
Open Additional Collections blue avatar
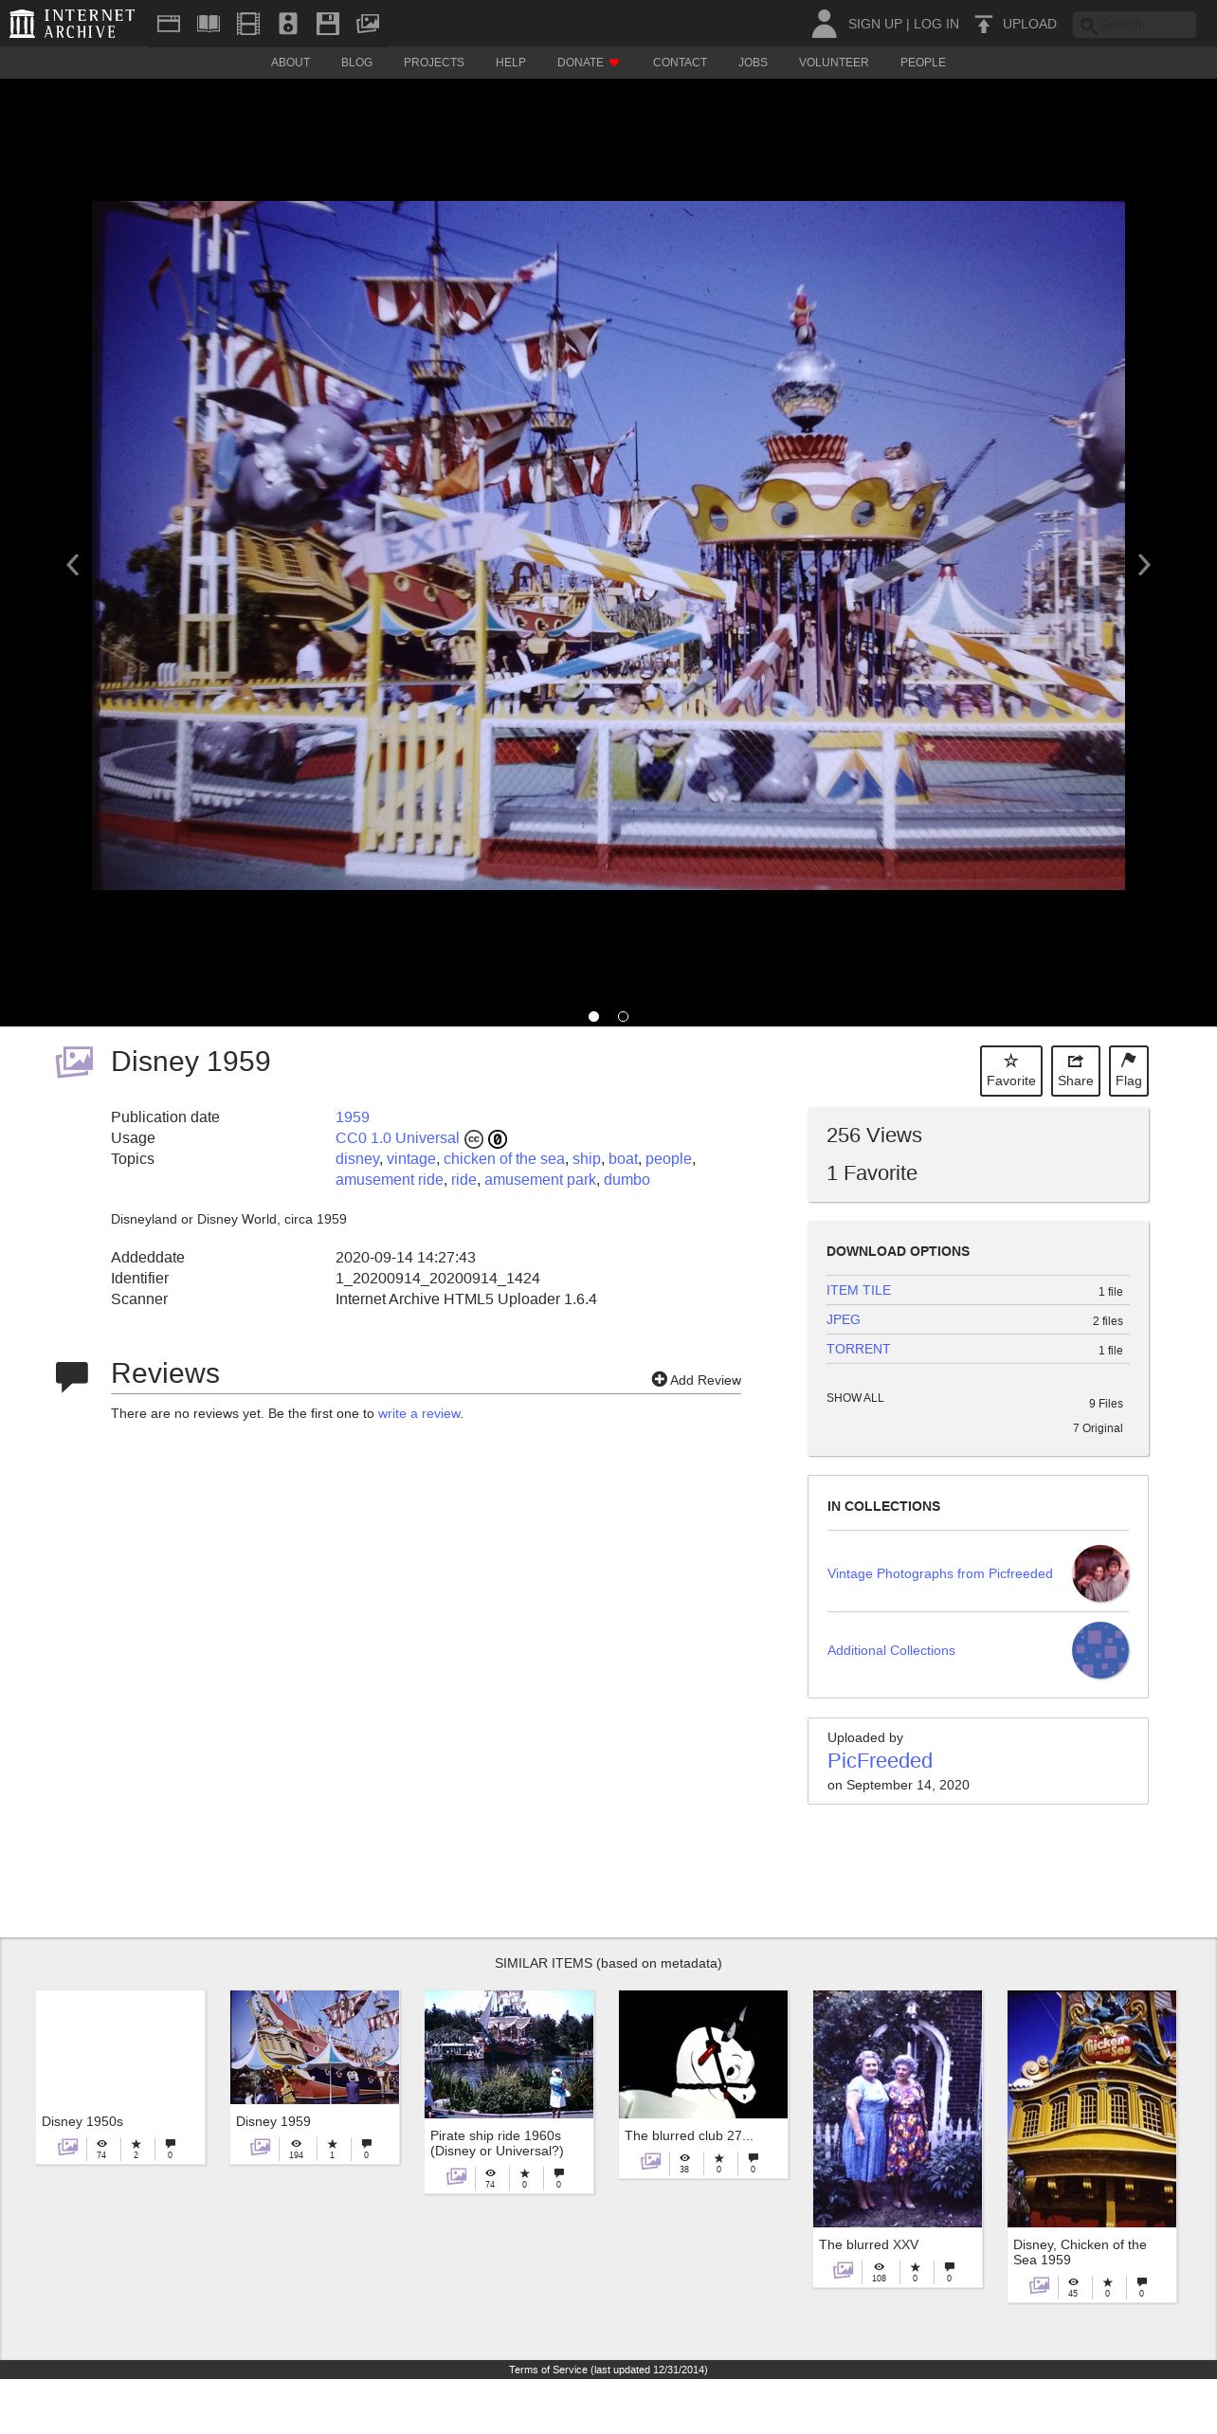(x=1100, y=1650)
